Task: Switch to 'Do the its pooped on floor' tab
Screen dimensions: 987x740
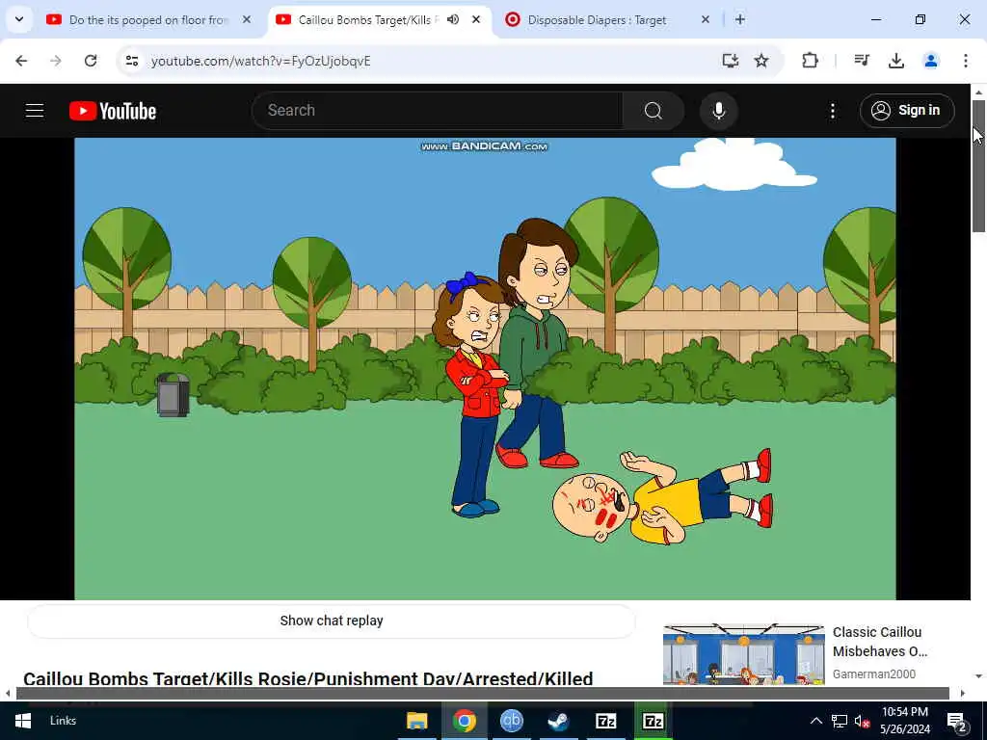Action: coord(147,20)
